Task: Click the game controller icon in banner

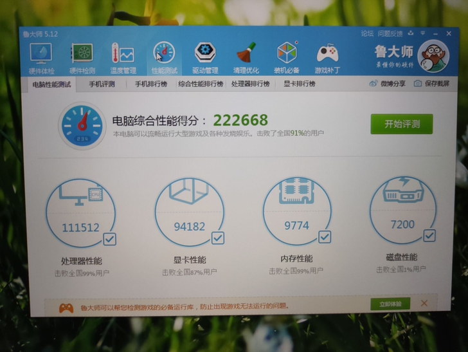Action: click(x=66, y=308)
